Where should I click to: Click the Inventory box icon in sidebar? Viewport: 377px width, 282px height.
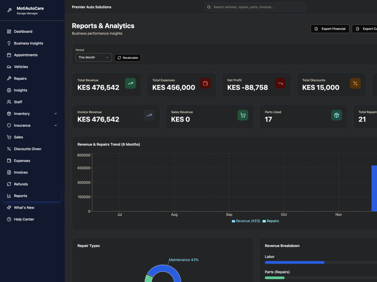tap(9, 114)
